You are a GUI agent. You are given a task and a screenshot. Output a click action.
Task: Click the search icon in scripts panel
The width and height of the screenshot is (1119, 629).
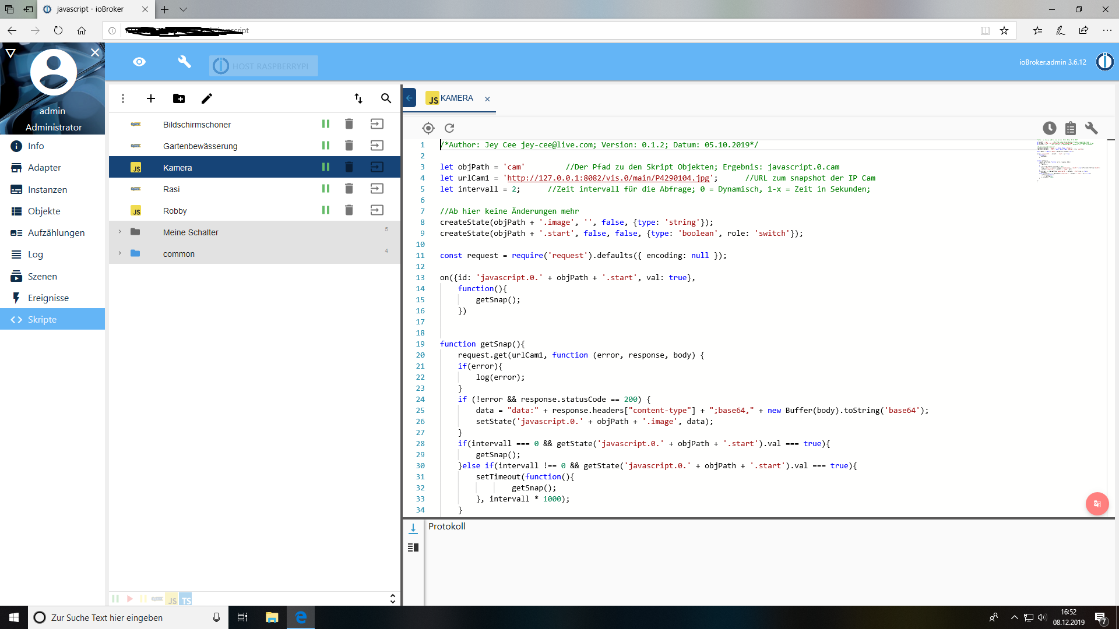point(388,97)
